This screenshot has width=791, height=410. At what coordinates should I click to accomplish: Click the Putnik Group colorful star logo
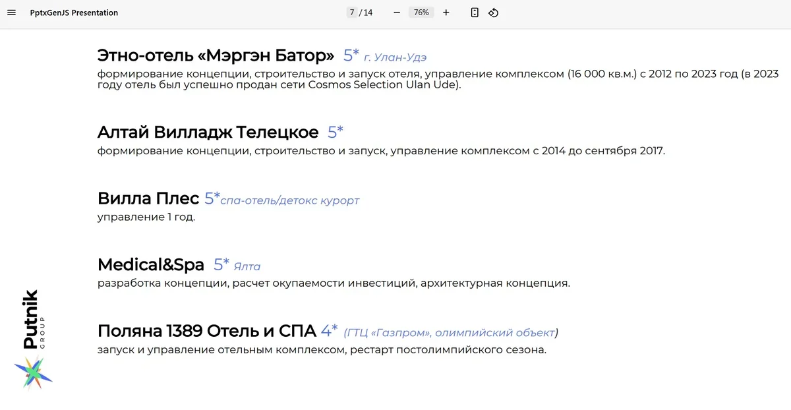click(33, 373)
